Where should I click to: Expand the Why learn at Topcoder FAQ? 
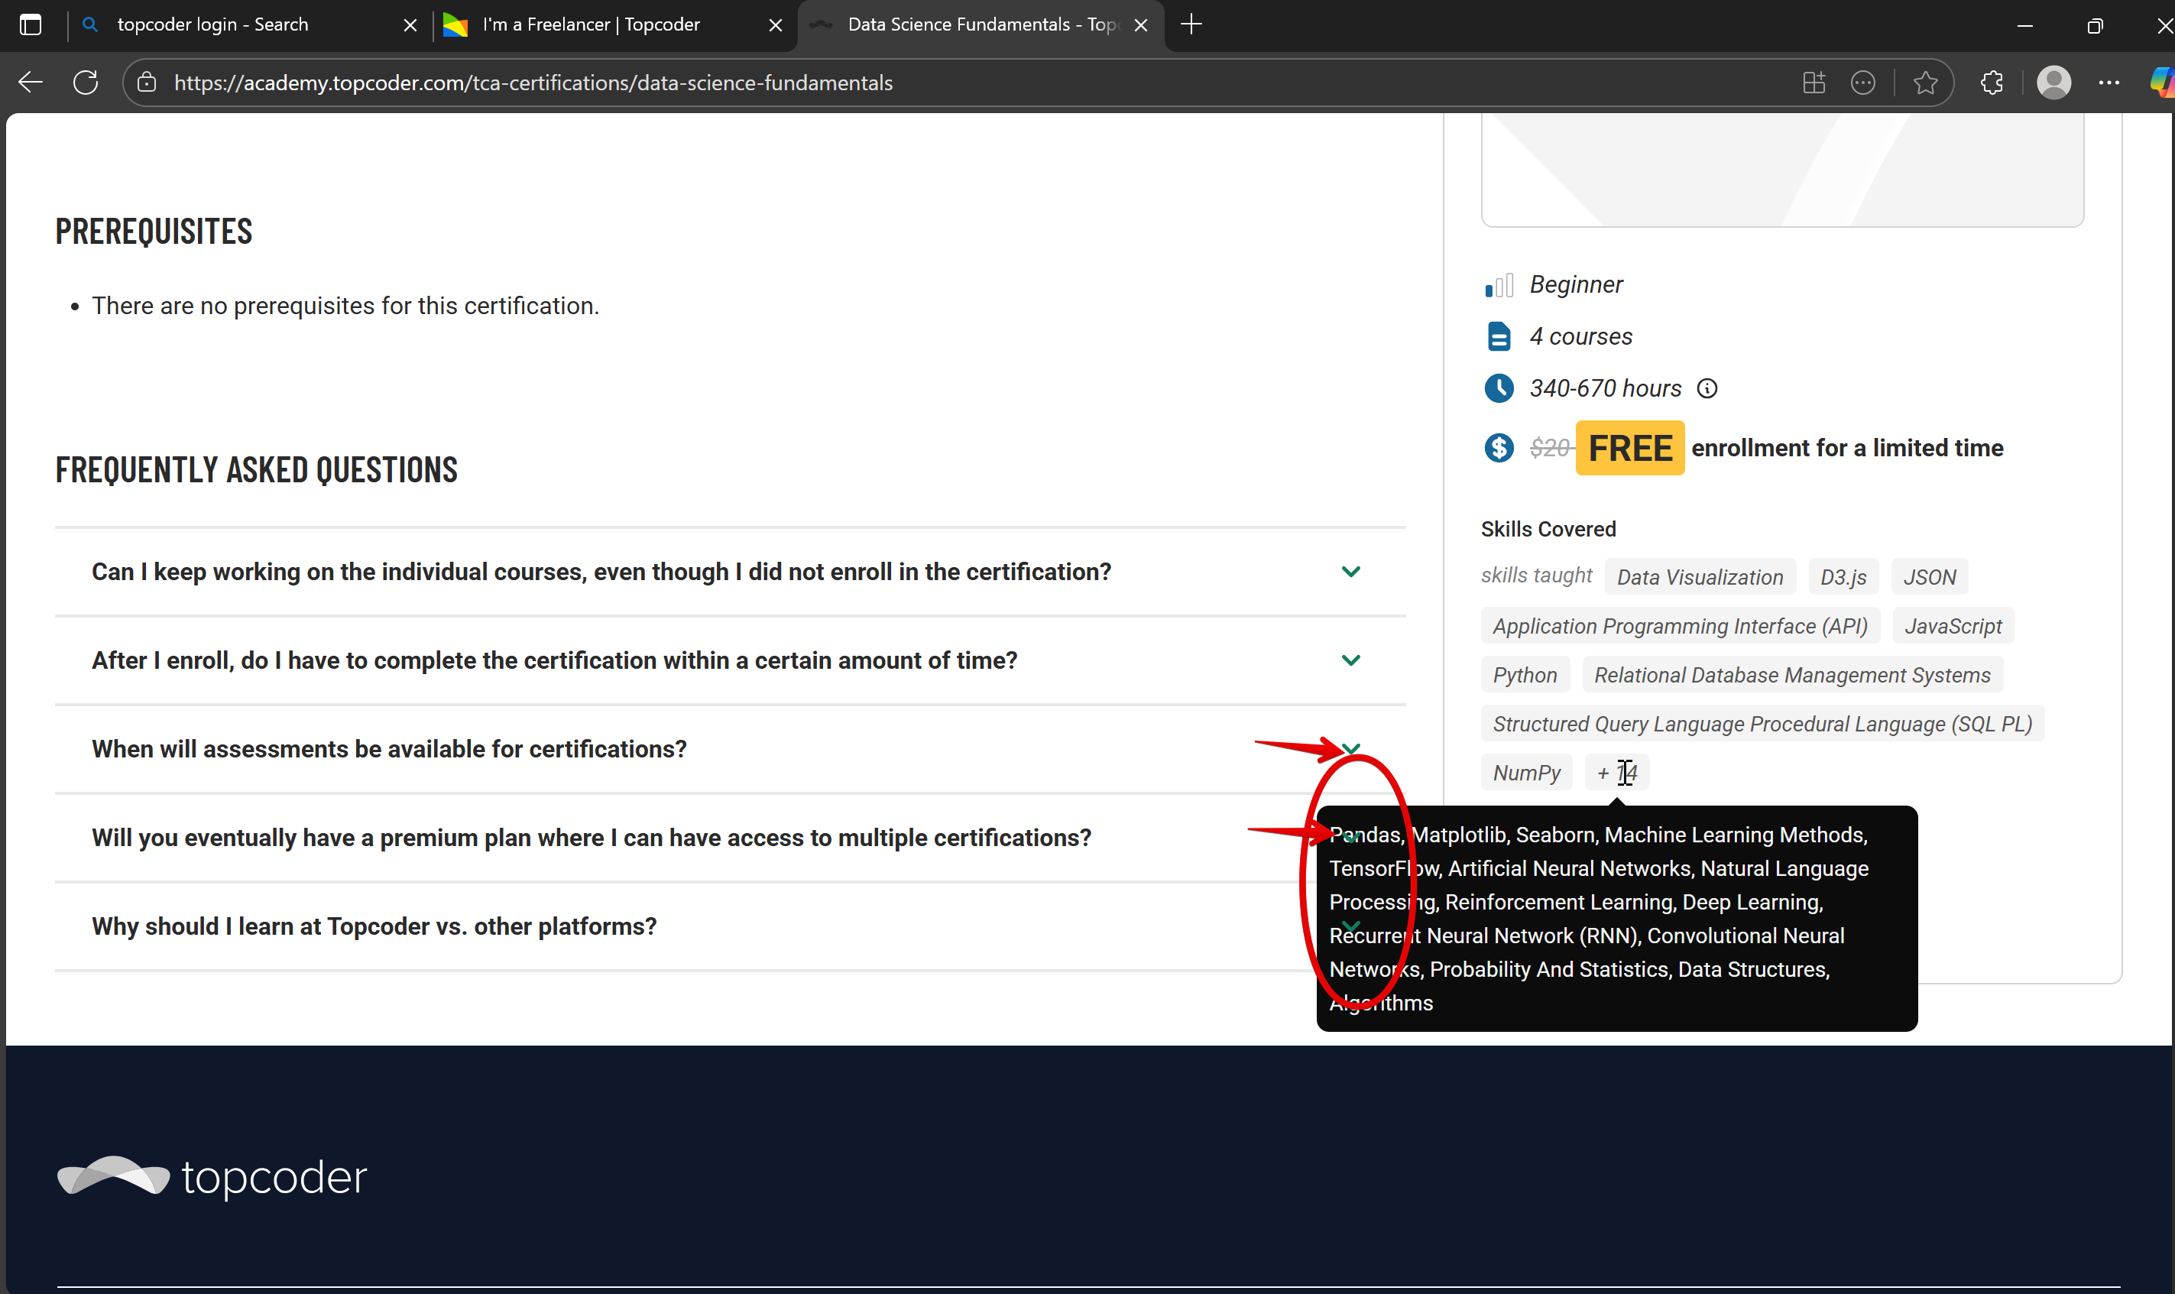374,926
